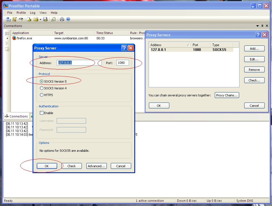The width and height of the screenshot is (272, 206).
Task: Sort by the Time/Status column header
Action: pos(112,33)
